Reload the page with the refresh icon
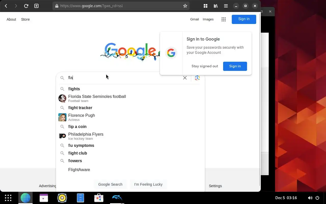326x204 pixels. click(x=26, y=6)
